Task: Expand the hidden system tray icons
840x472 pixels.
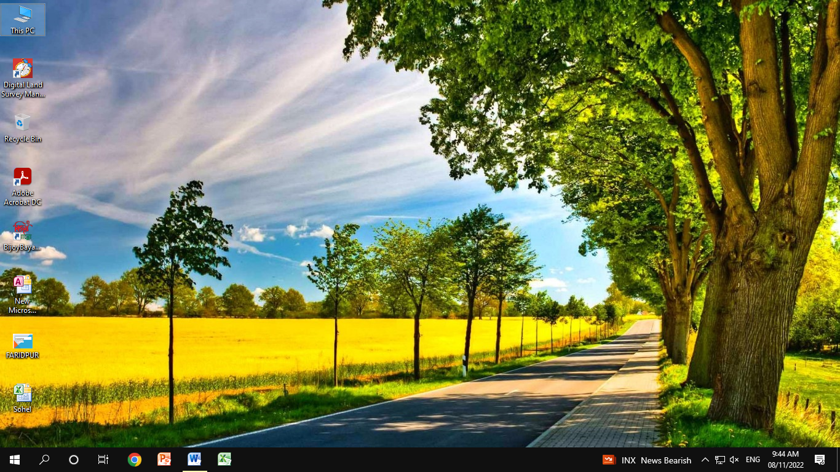Action: coord(705,460)
